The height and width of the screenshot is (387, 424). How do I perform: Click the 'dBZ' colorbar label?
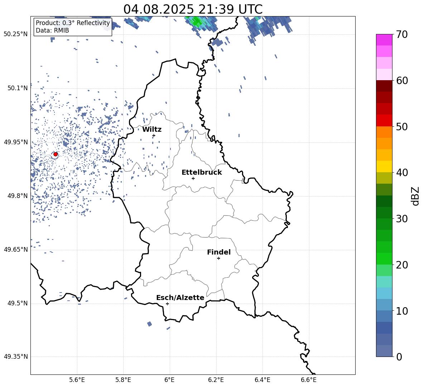(x=415, y=196)
